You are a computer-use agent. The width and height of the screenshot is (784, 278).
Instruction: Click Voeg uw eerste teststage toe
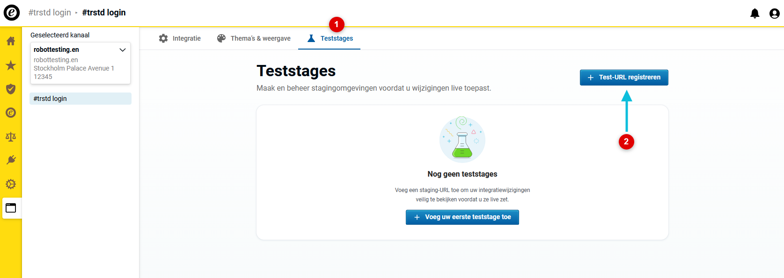(x=462, y=217)
